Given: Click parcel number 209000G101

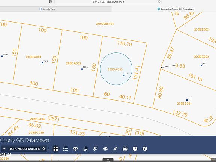Looking at the screenshot, I should pos(105,24).
